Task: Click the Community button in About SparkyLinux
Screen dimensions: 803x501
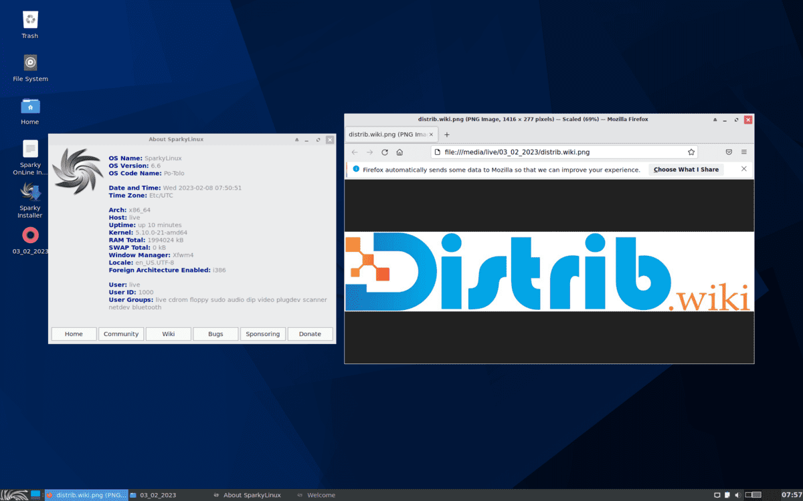Action: point(121,334)
